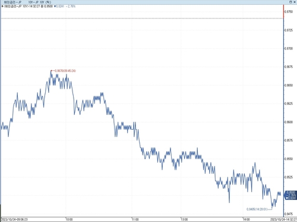The height and width of the screenshot is (222, 297).
Task: Click the red segment atop the right axis
Action: click(284, 11)
